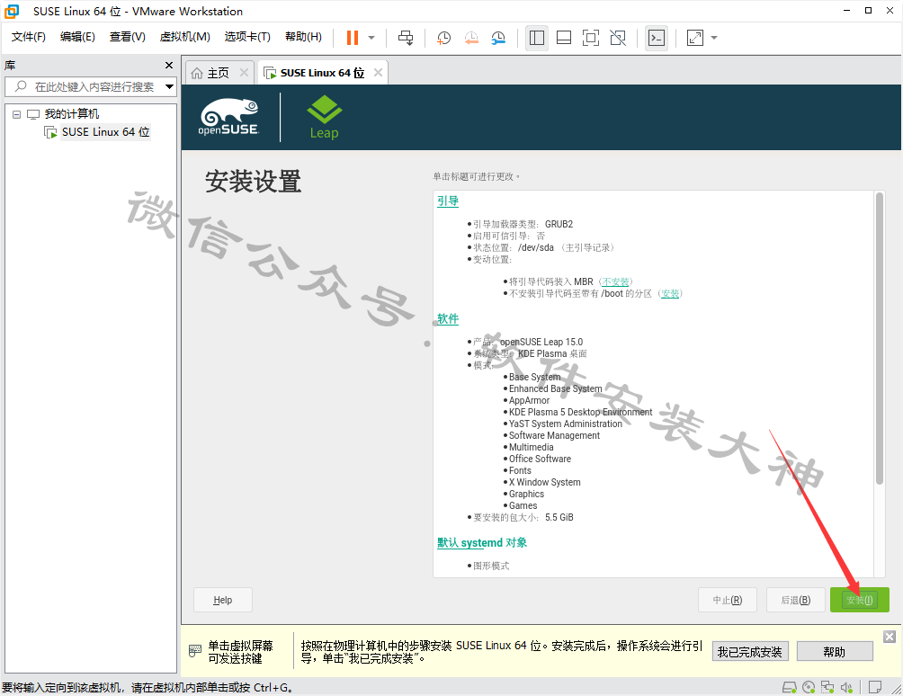The image size is (903, 696).
Task: Click the 'KDE Plasma 5 Desktop Environment' entry
Action: coord(580,412)
